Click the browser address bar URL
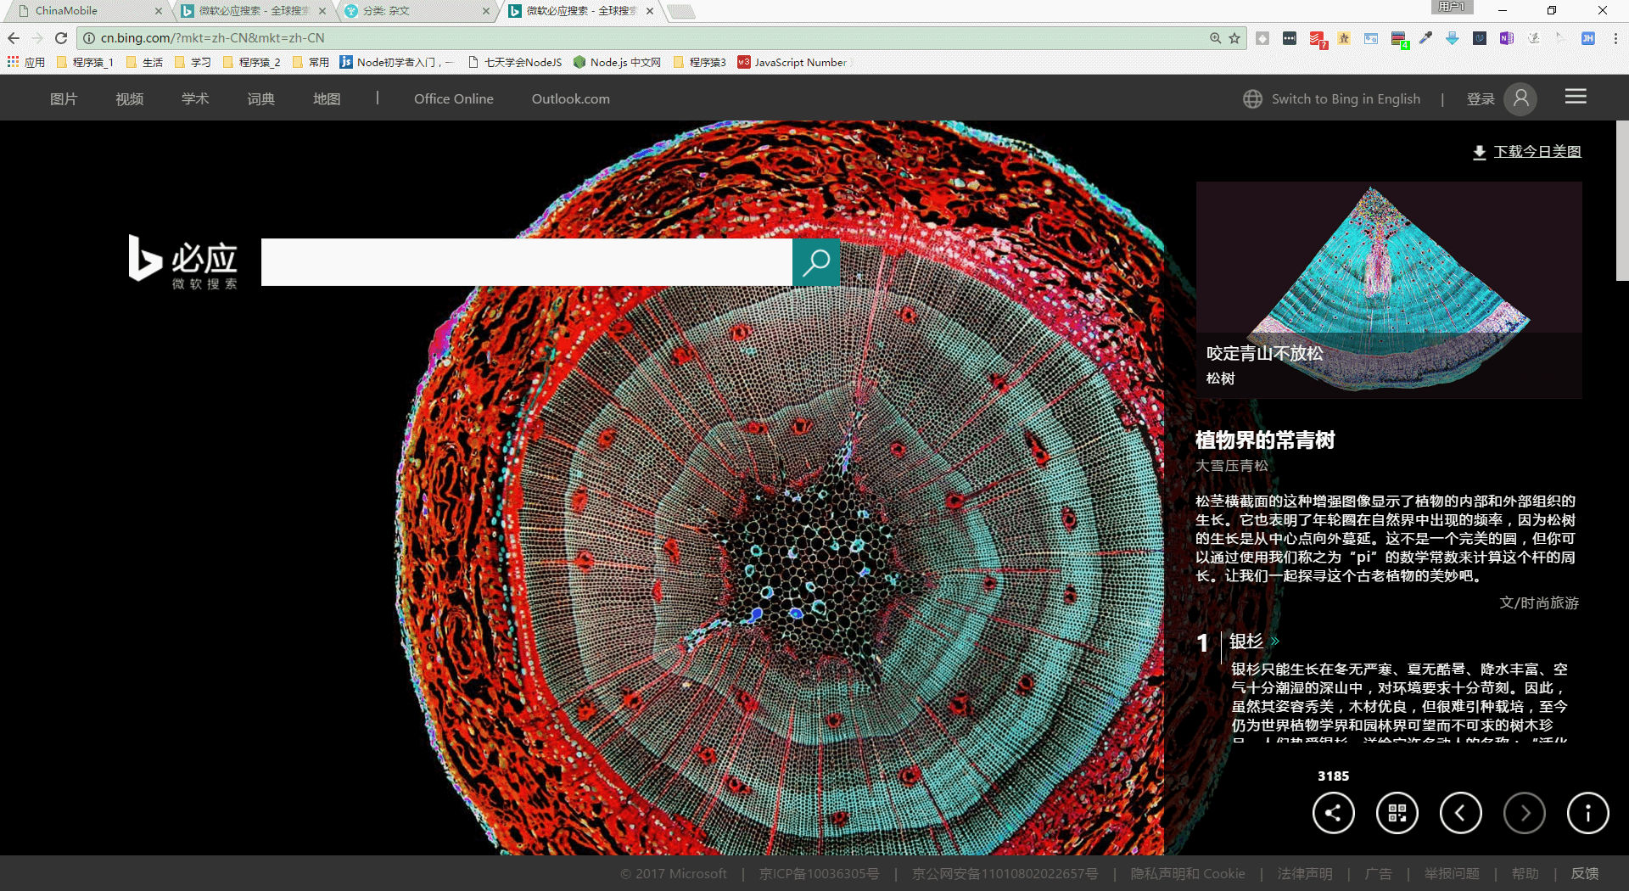The image size is (1629, 891). pyautogui.click(x=212, y=38)
